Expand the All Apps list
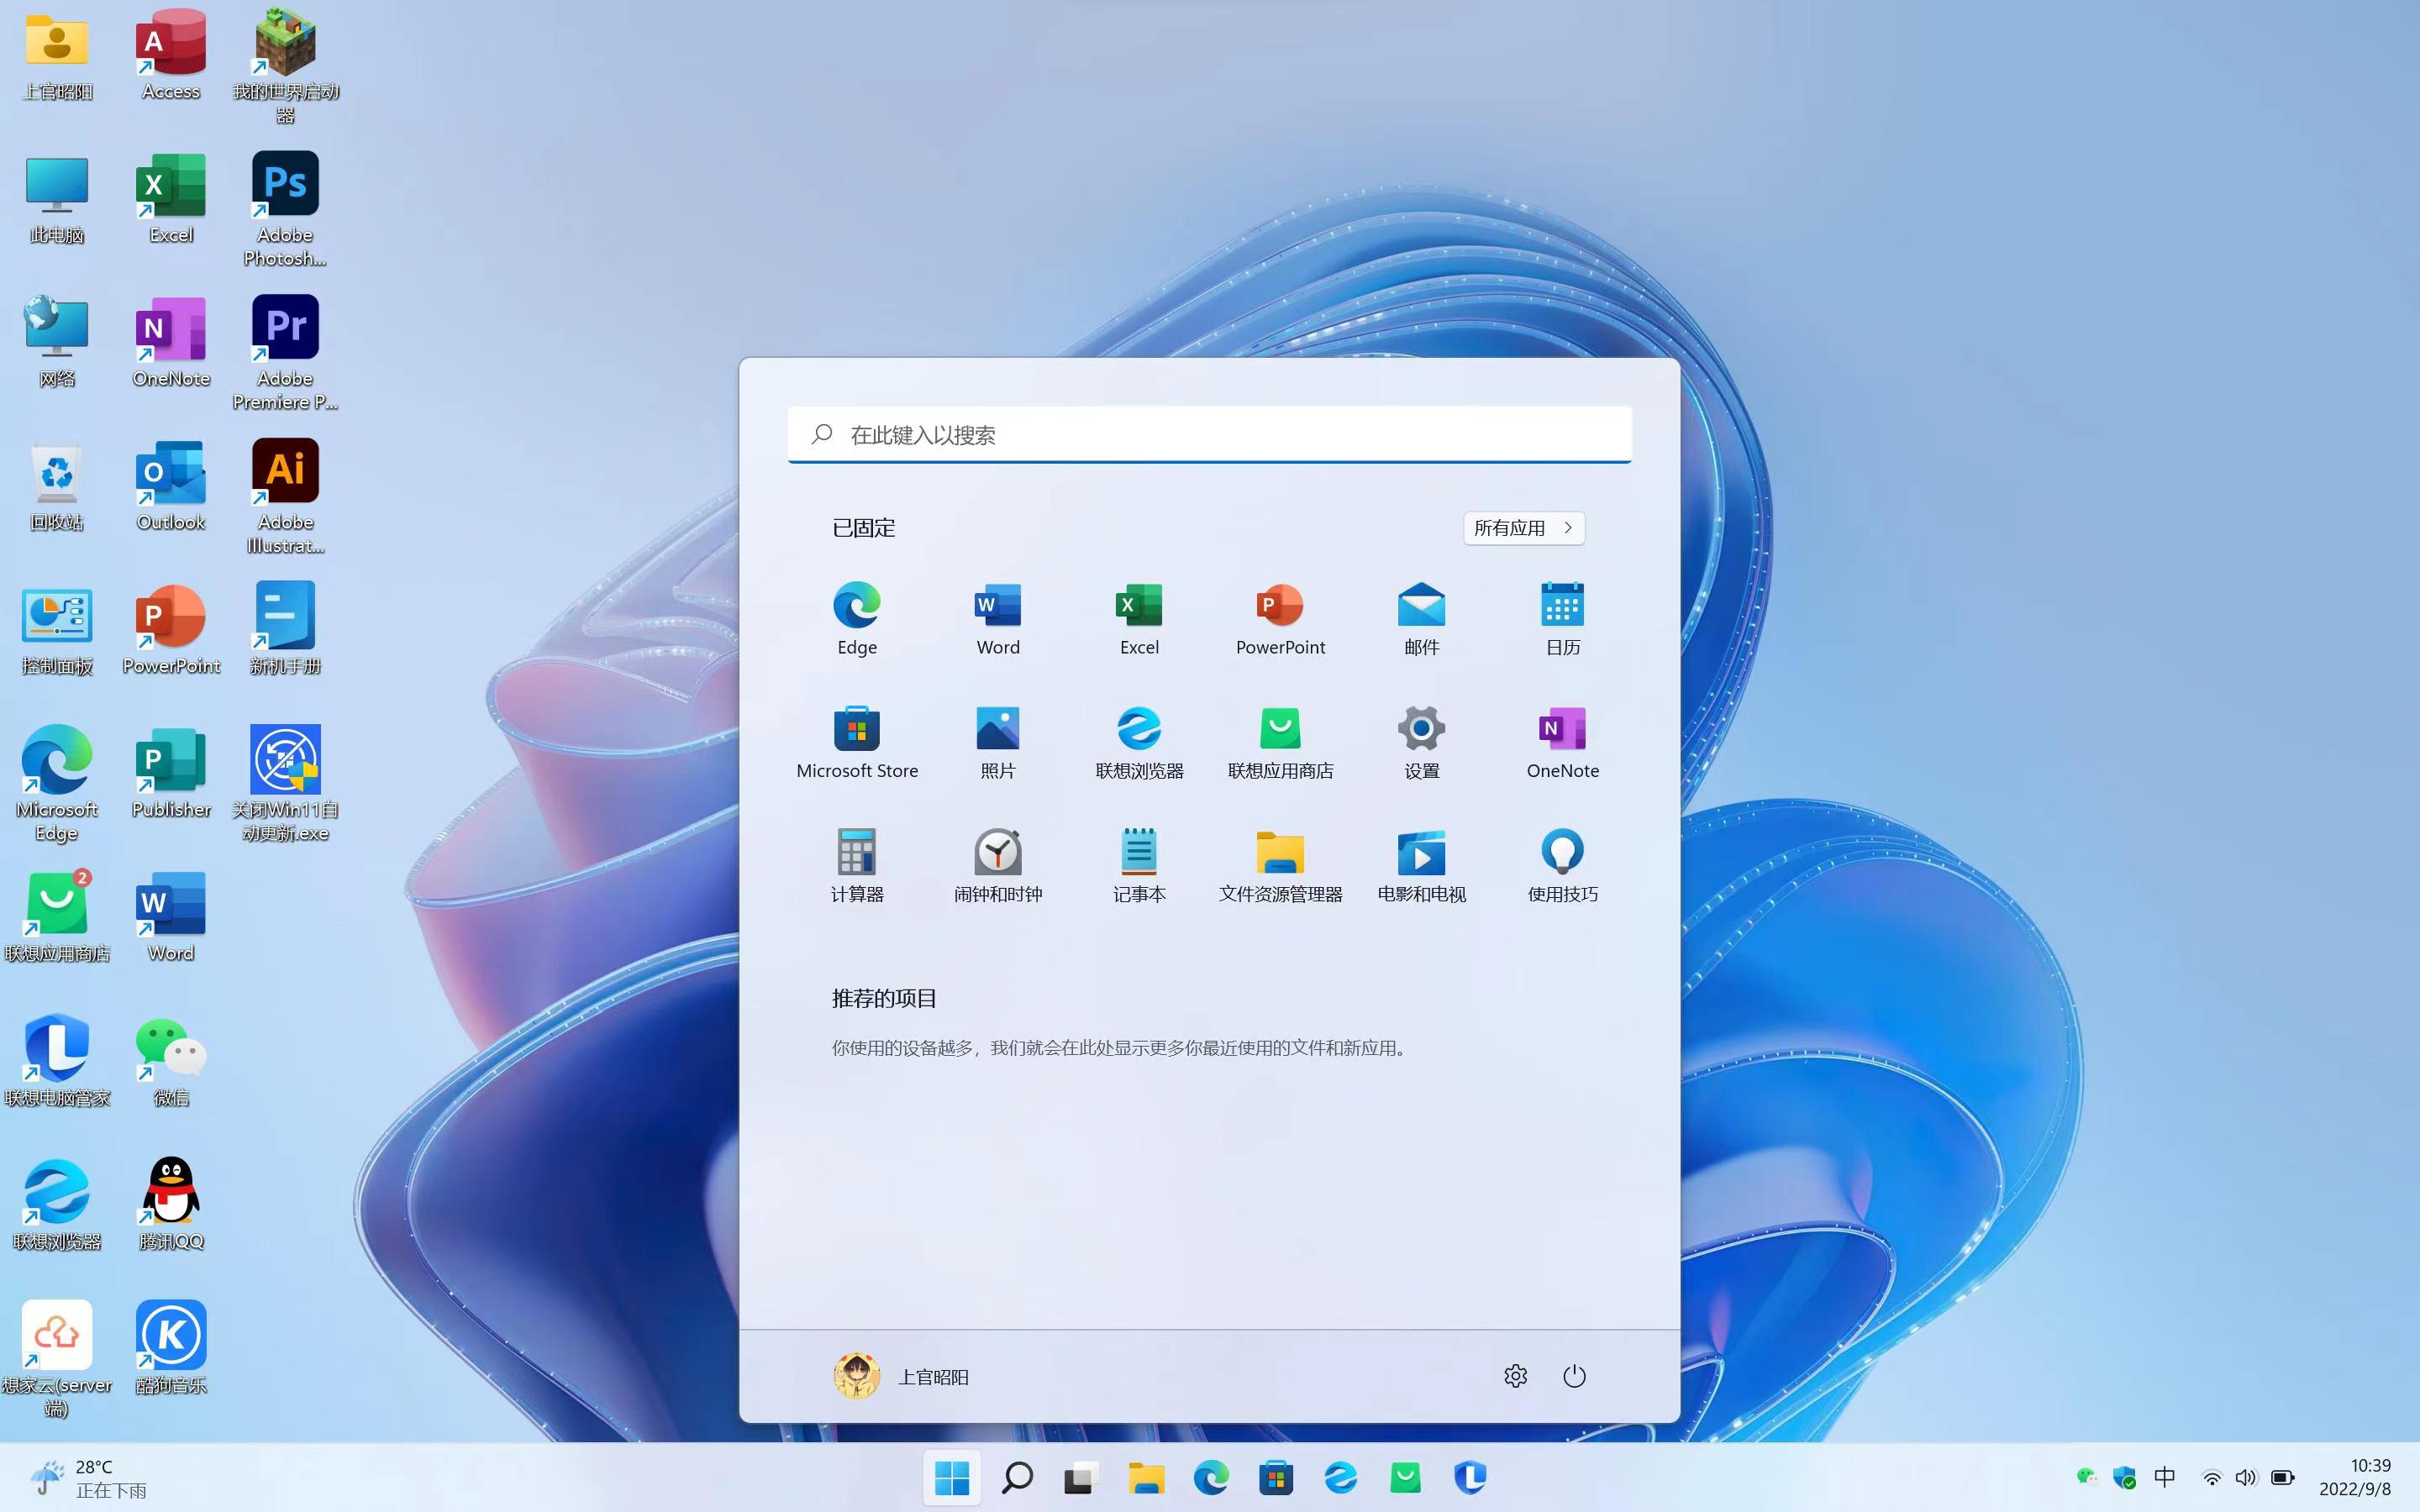Screen dimensions: 2420x1512 click(x=1523, y=528)
